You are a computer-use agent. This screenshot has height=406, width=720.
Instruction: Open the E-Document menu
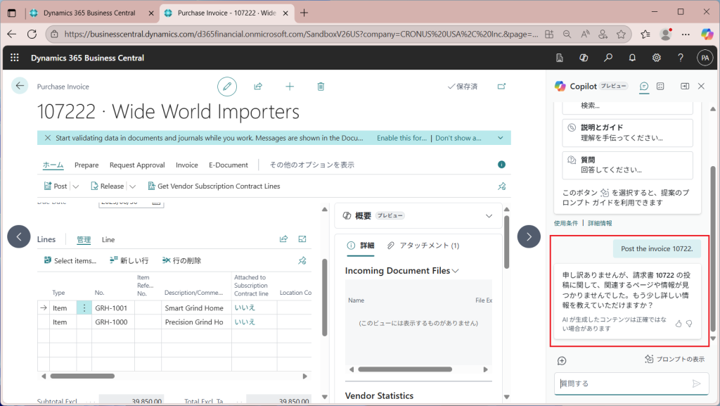coord(229,165)
